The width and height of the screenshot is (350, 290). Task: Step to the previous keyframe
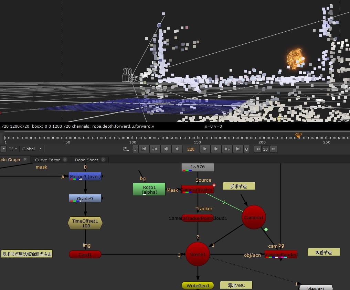[155, 149]
